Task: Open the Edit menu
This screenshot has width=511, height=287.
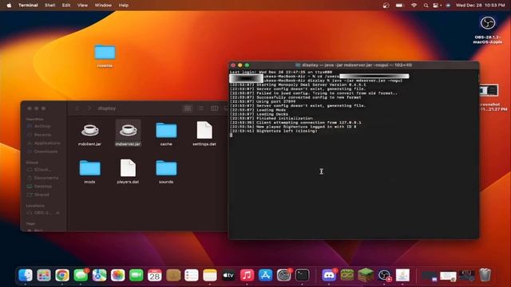Action: [66, 6]
